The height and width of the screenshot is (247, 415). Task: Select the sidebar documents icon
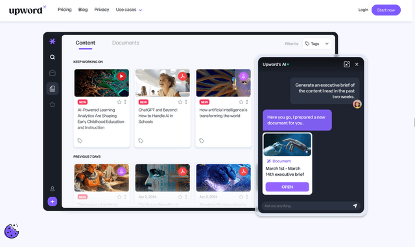click(x=53, y=89)
